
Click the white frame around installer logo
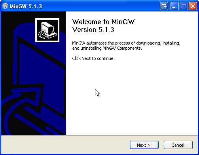point(47,19)
